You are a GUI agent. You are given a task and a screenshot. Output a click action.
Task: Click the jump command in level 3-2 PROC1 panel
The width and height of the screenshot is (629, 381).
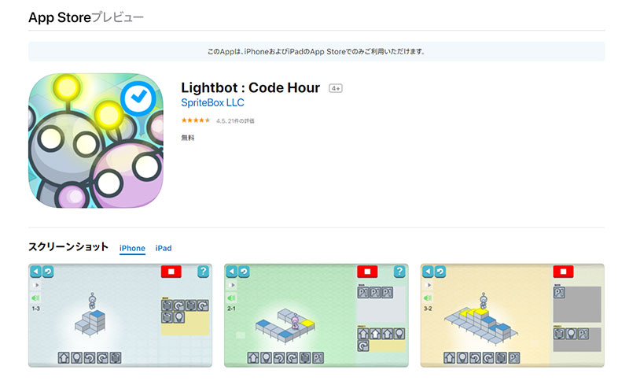[x=559, y=334]
